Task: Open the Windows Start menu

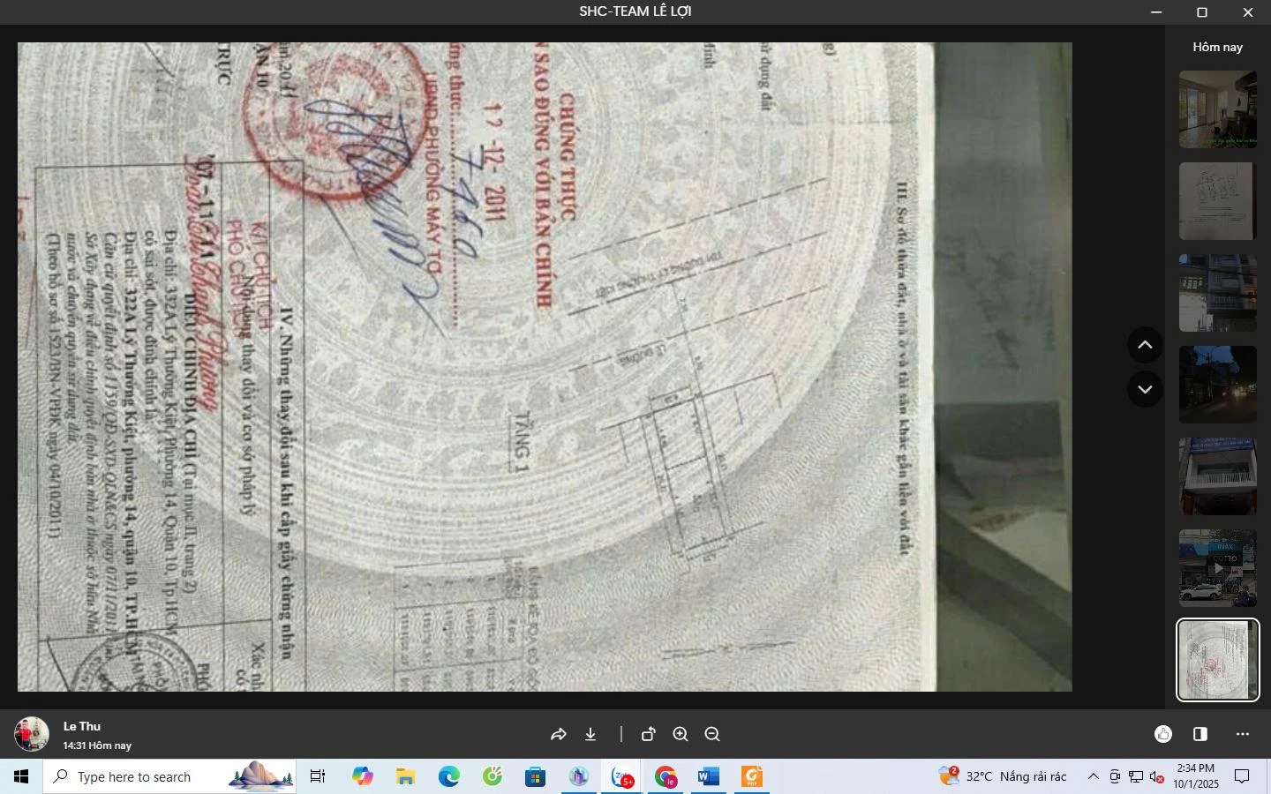Action: tap(21, 776)
